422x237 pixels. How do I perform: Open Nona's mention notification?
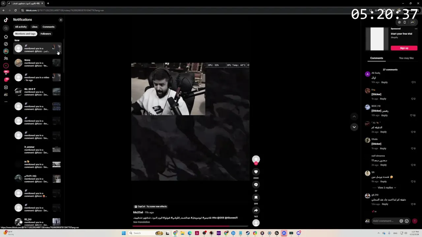pyautogui.click(x=38, y=63)
